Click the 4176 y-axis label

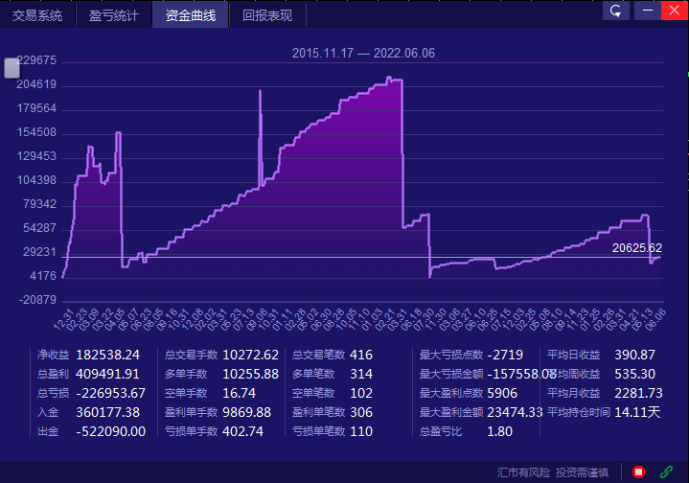(x=43, y=276)
